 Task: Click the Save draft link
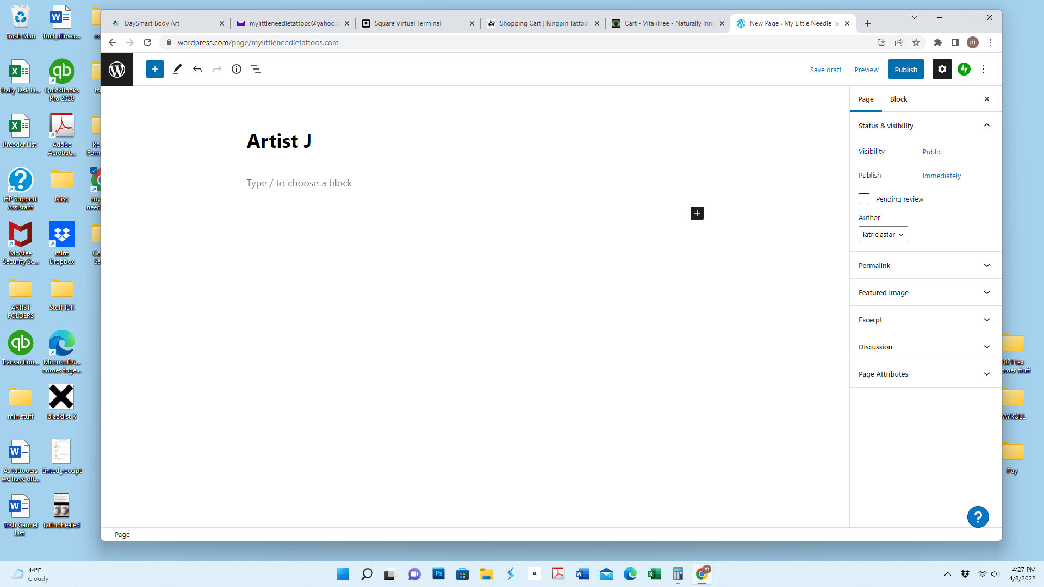[x=825, y=70]
